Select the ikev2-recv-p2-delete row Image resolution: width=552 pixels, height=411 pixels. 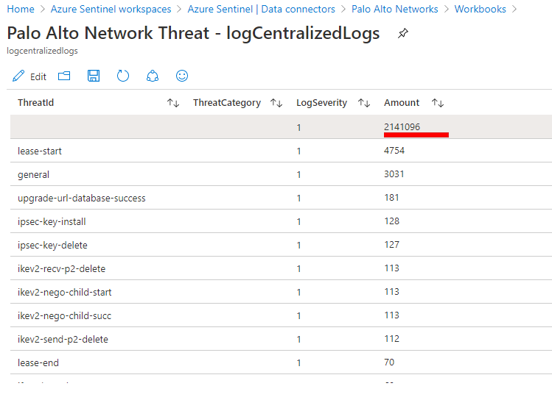[x=281, y=268]
